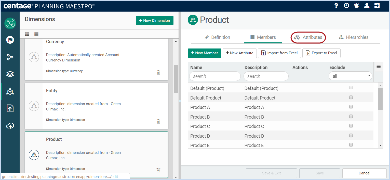The height and width of the screenshot is (180, 390).
Task: Click the New Dimension button
Action: click(155, 21)
